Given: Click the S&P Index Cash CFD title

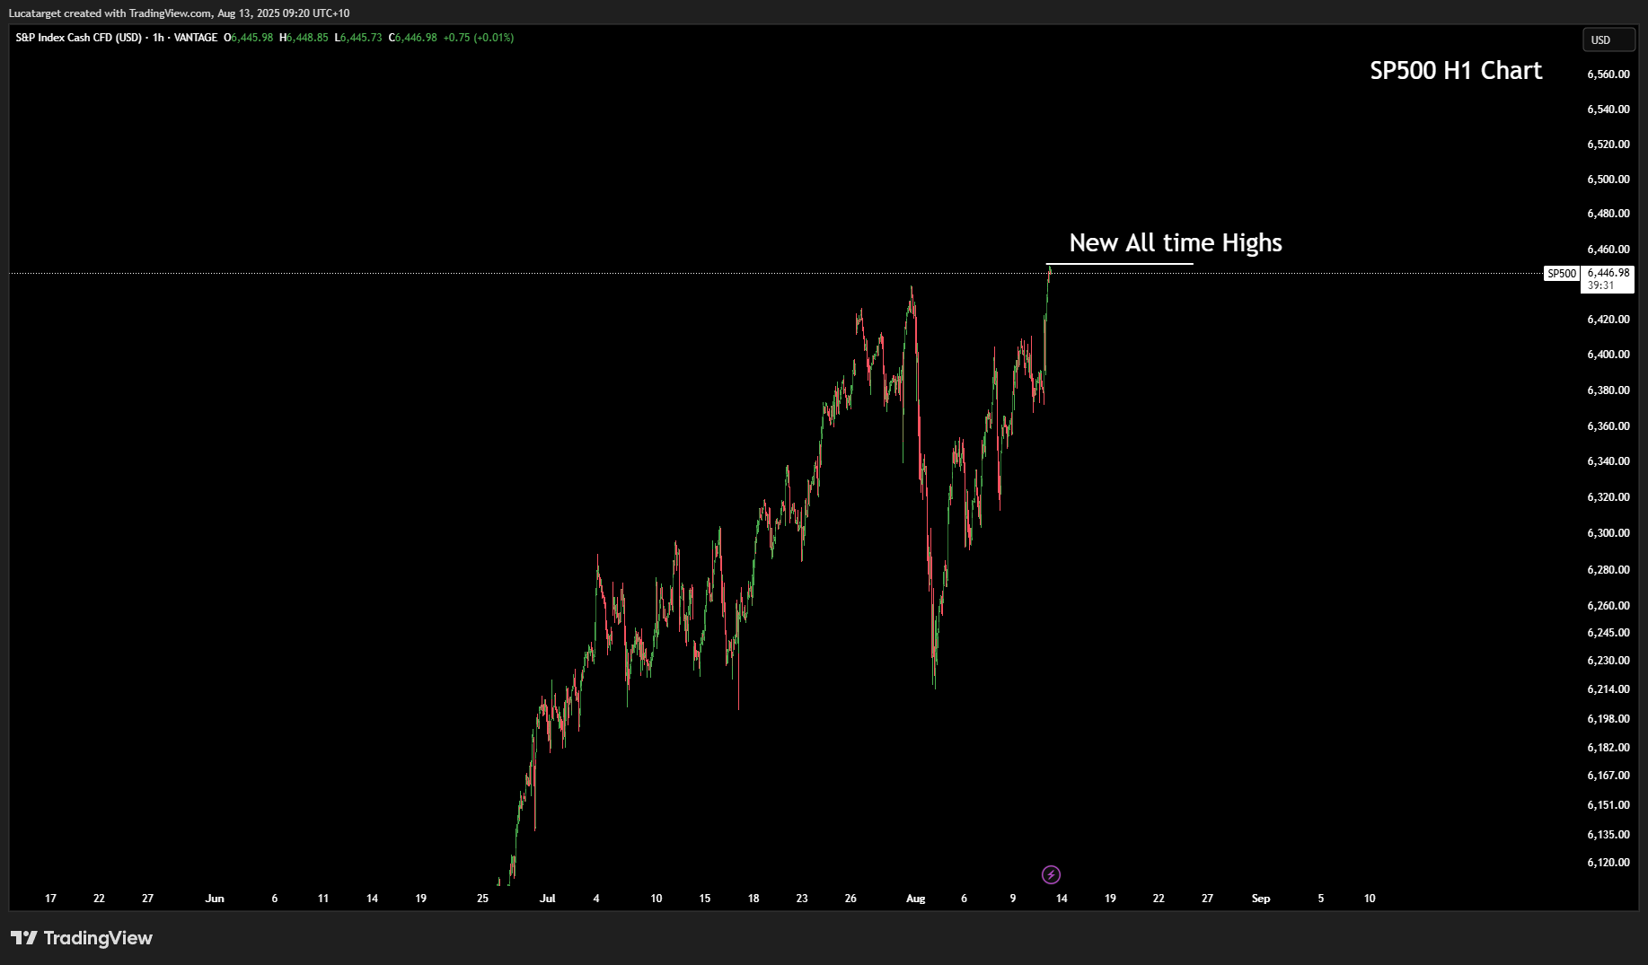Looking at the screenshot, I should 78,38.
